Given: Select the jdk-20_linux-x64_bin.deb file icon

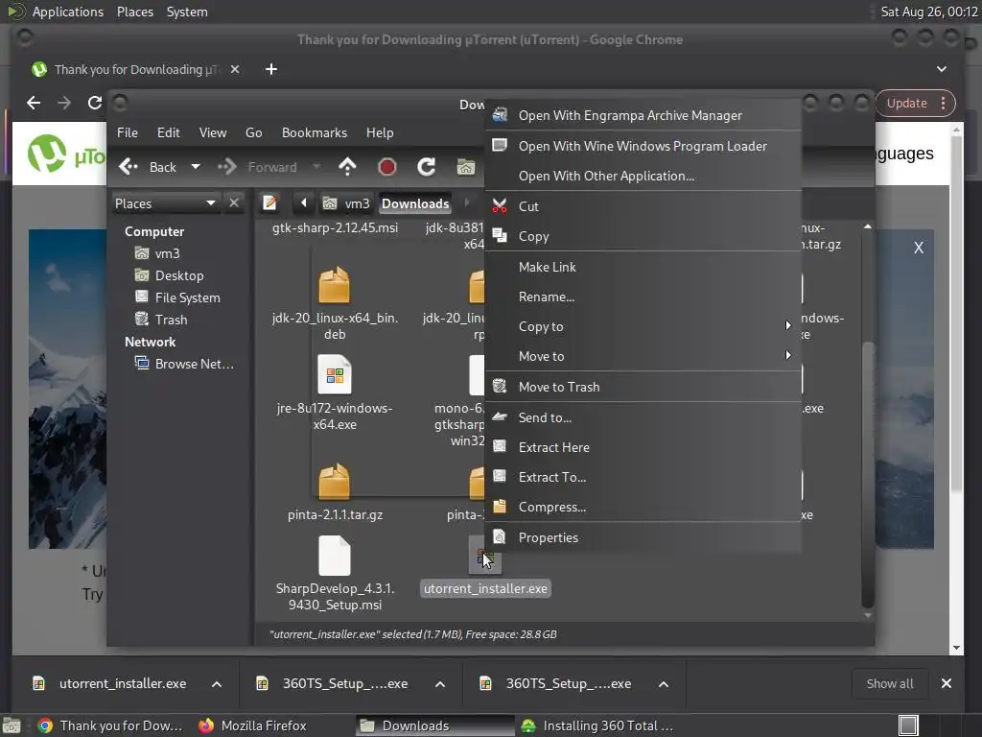Looking at the screenshot, I should [335, 284].
